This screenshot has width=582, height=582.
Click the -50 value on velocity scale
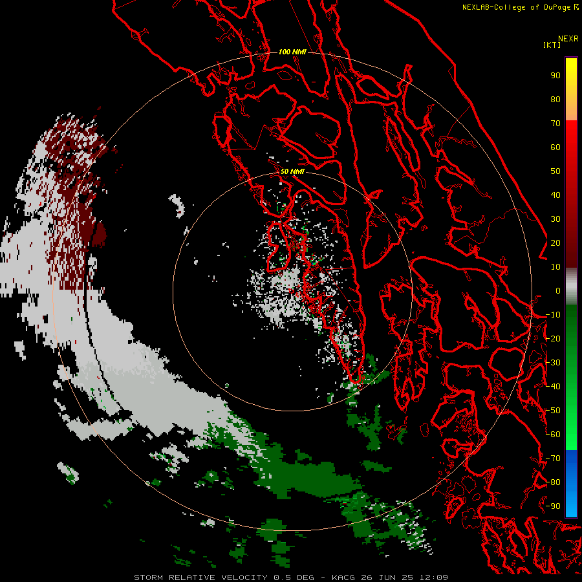553,411
